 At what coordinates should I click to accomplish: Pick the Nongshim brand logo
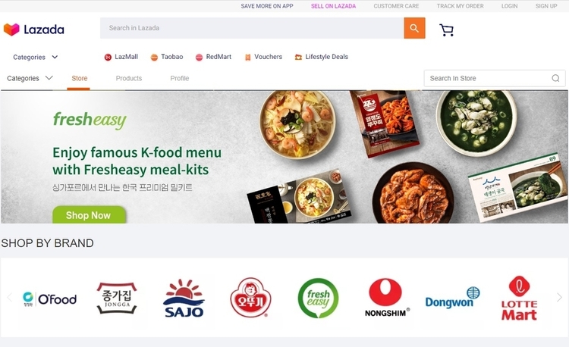coord(386,298)
